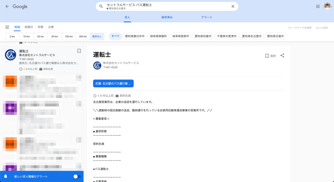Switch to the 求人 tab
The height and width of the screenshot is (182, 334).
[127, 17]
